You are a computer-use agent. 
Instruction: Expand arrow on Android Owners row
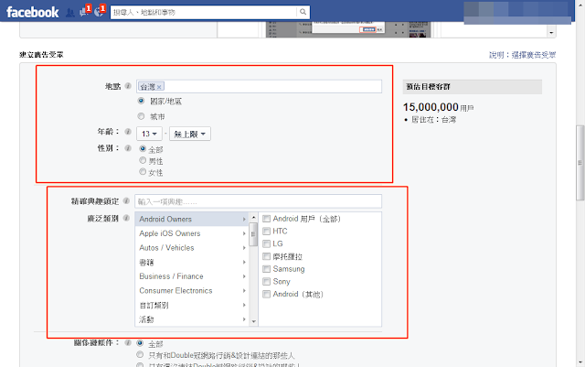pyautogui.click(x=244, y=219)
